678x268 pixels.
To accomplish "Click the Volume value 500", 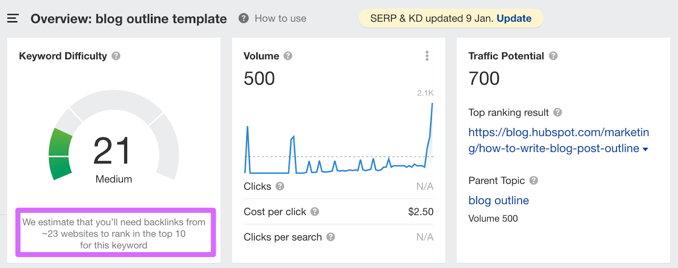I will click(259, 79).
